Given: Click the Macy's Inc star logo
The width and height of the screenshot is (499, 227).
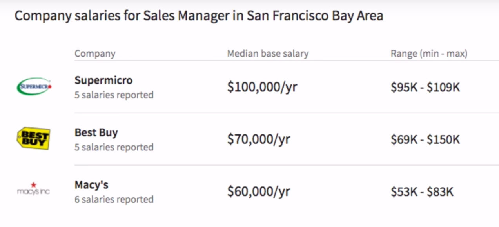Looking at the screenshot, I should point(33,189).
